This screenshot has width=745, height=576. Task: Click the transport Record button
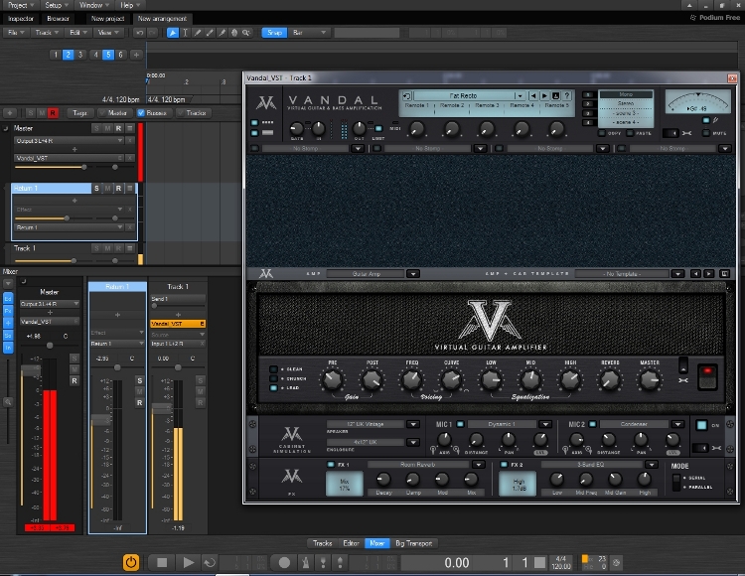[284, 562]
